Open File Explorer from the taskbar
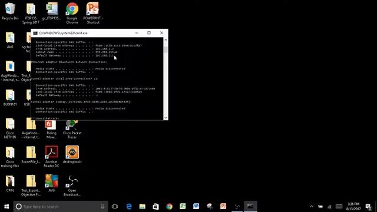Image resolution: width=377 pixels, height=212 pixels. pos(143,207)
